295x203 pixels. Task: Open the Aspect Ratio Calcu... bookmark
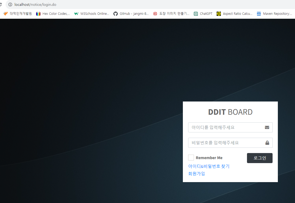234,13
